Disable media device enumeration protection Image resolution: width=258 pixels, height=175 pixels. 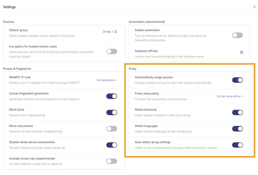[x=111, y=145]
